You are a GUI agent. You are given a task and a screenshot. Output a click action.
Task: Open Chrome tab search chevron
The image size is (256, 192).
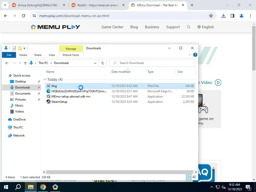[x=5, y=5]
